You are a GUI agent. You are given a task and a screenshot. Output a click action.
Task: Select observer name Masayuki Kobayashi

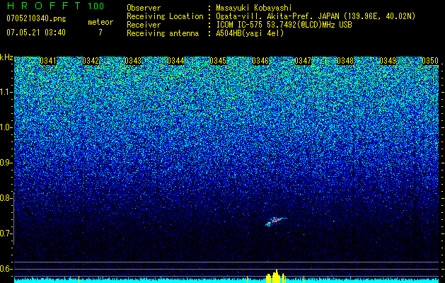[254, 8]
